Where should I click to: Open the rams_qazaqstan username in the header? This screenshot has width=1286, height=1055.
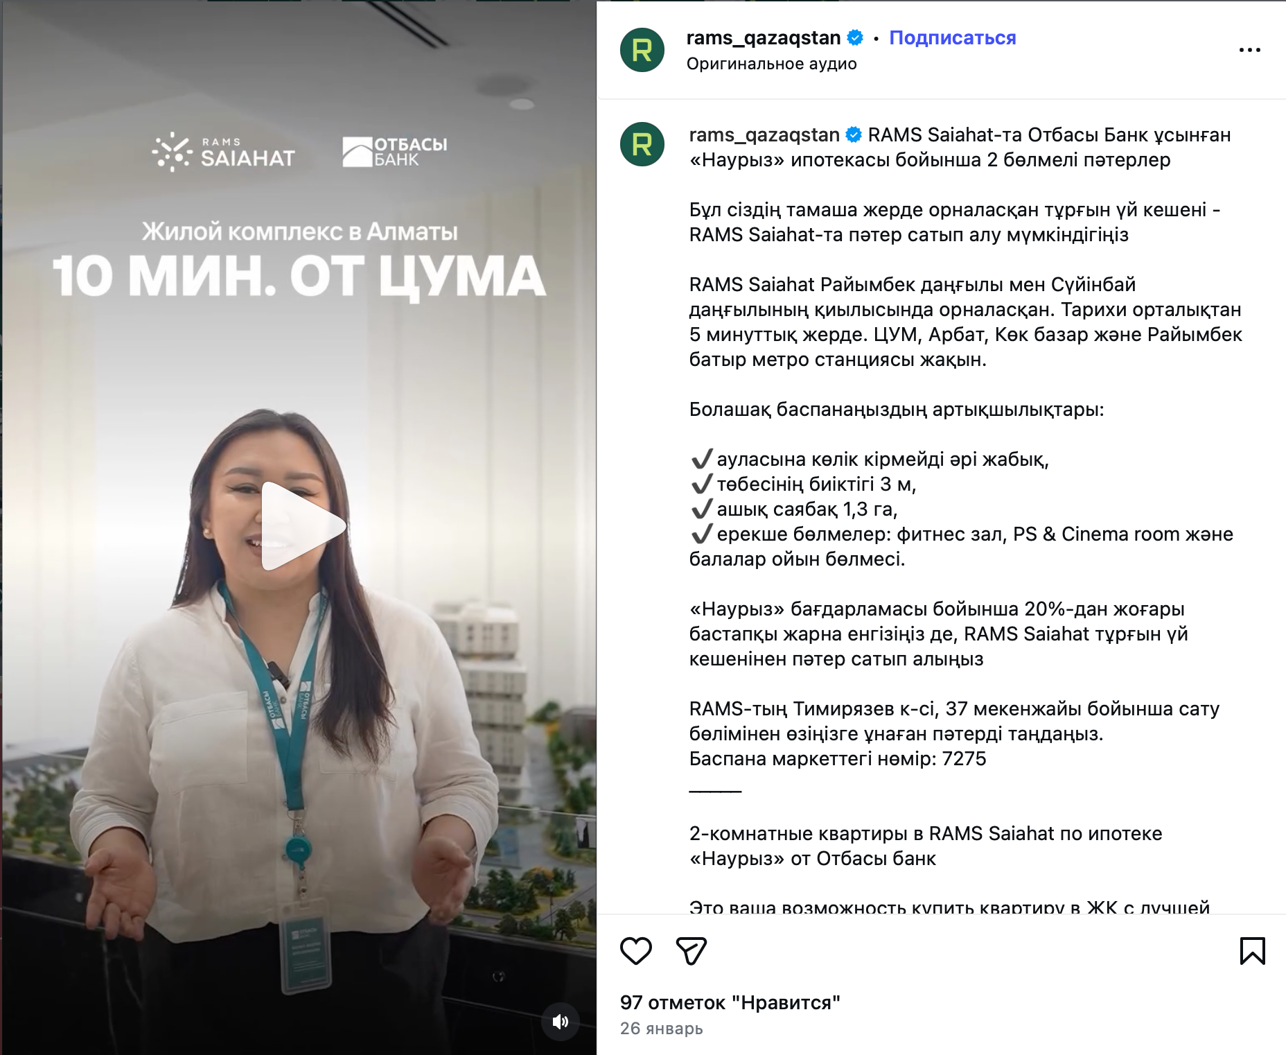[x=763, y=37]
